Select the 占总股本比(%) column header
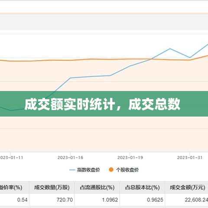Viewport: 208px width, 208px height. 142,188
